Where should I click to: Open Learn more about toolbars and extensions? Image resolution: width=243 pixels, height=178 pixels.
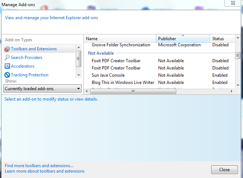point(45,171)
